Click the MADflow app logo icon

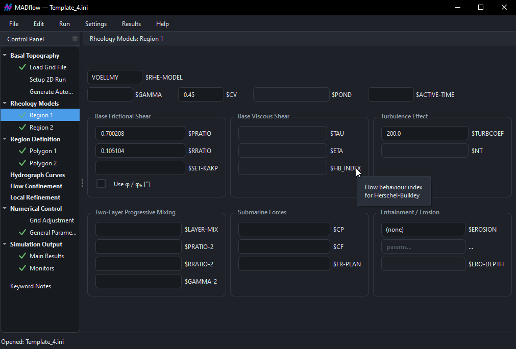point(8,7)
